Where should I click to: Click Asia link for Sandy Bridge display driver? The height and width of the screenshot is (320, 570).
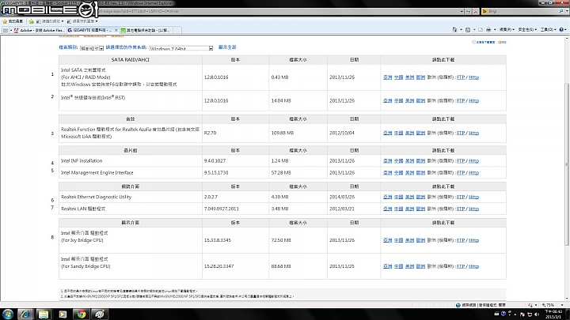(x=387, y=267)
